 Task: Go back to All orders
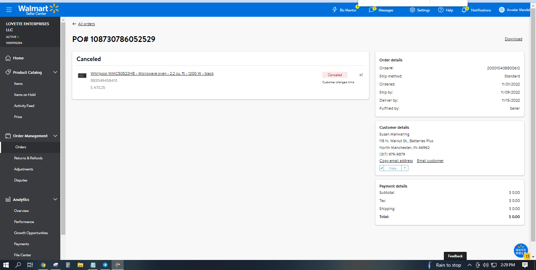86,24
